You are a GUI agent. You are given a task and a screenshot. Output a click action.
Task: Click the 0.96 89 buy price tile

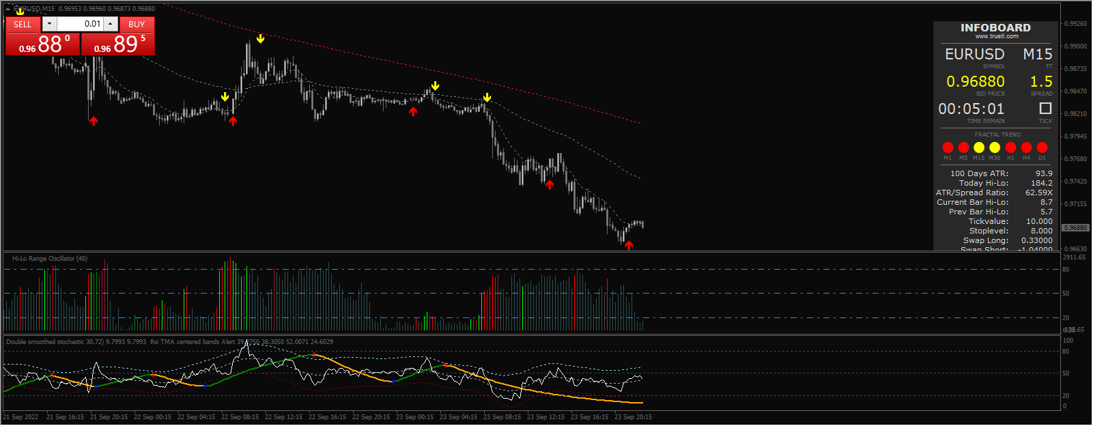click(x=118, y=44)
